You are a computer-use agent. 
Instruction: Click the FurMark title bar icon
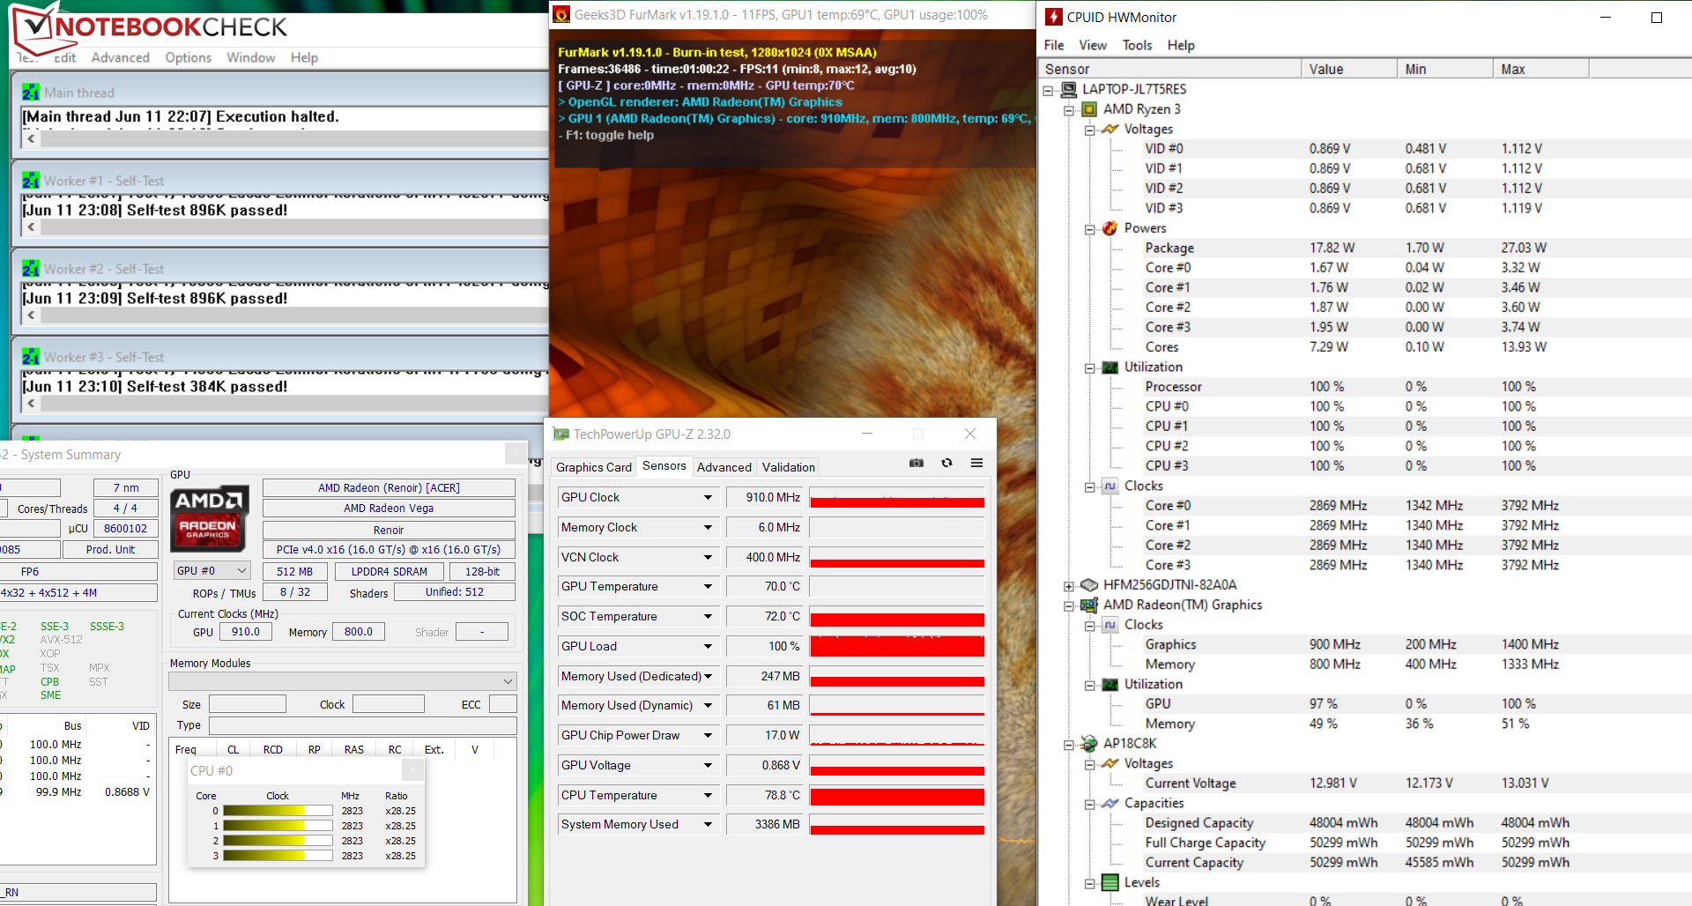pos(561,14)
